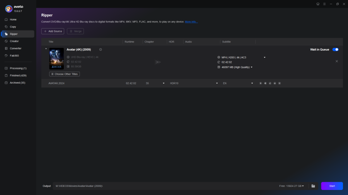Click the X delete icon in the AVATAR.2024 row
The image size is (348, 195).
[x=280, y=83]
